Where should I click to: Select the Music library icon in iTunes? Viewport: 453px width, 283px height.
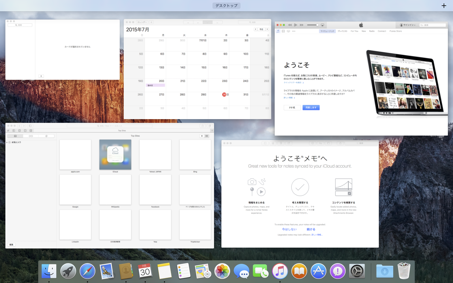tap(278, 31)
